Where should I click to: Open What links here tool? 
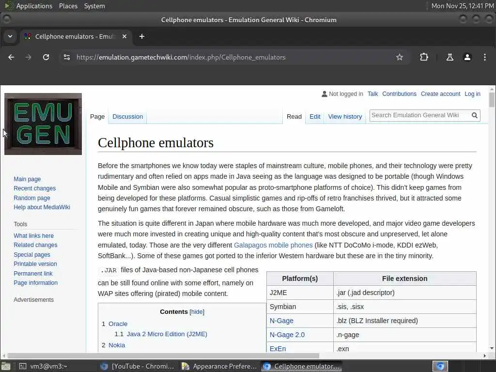coord(33,236)
